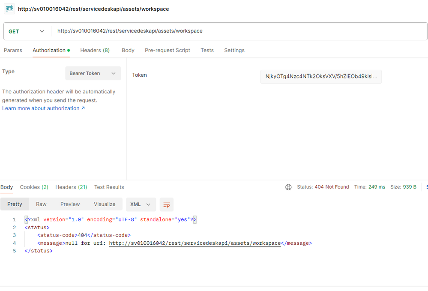Toggle the line wrap icon button
This screenshot has height=291, width=428.
pos(167,204)
